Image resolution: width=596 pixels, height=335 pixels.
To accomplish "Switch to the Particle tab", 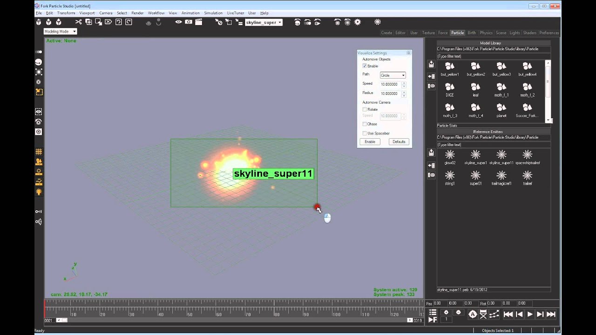I will click(457, 33).
